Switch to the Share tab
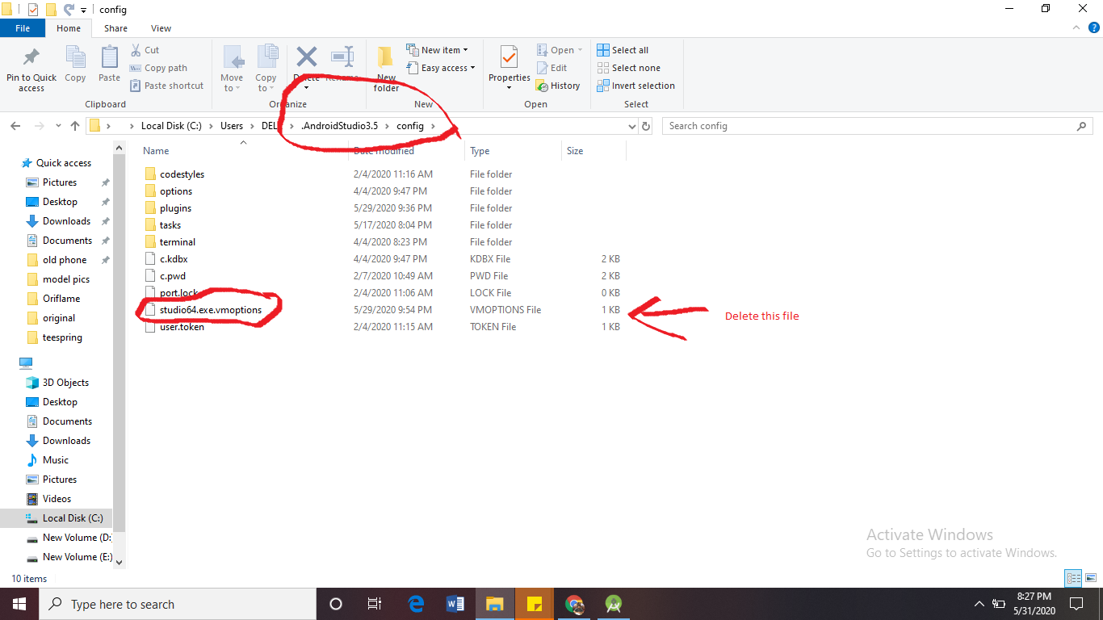Viewport: 1103px width, 620px height. (x=115, y=28)
